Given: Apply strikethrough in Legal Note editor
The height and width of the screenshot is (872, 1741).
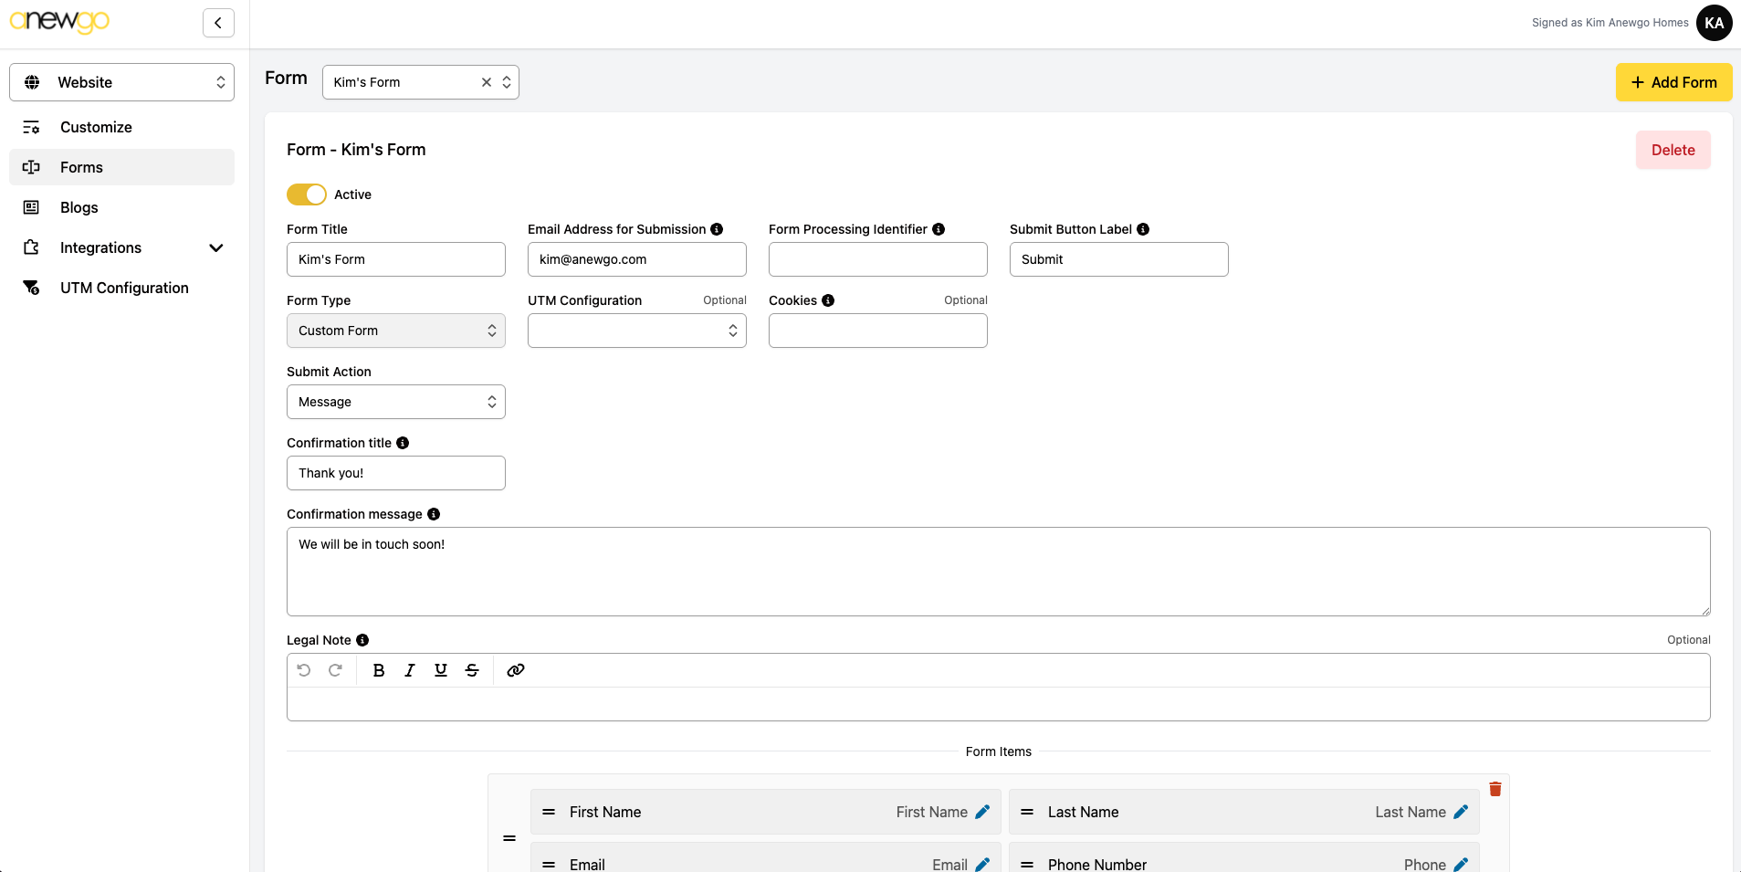Looking at the screenshot, I should pos(472,670).
